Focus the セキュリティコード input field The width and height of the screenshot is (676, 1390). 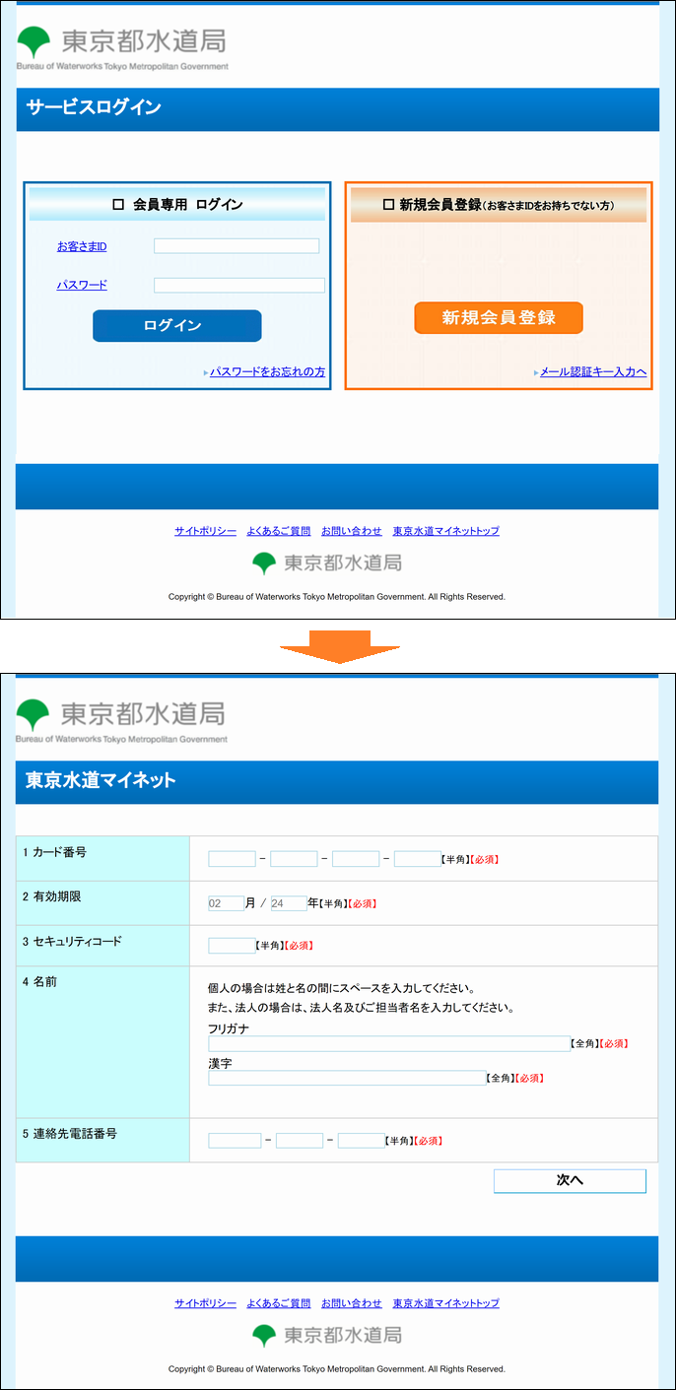coord(232,946)
